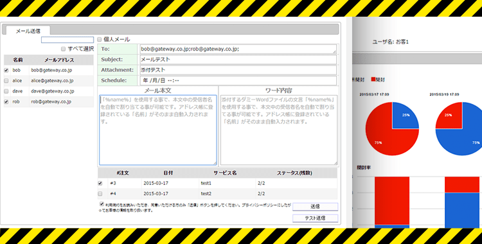Check the order #4 checkbox
This screenshot has height=244, width=482.
[100, 194]
